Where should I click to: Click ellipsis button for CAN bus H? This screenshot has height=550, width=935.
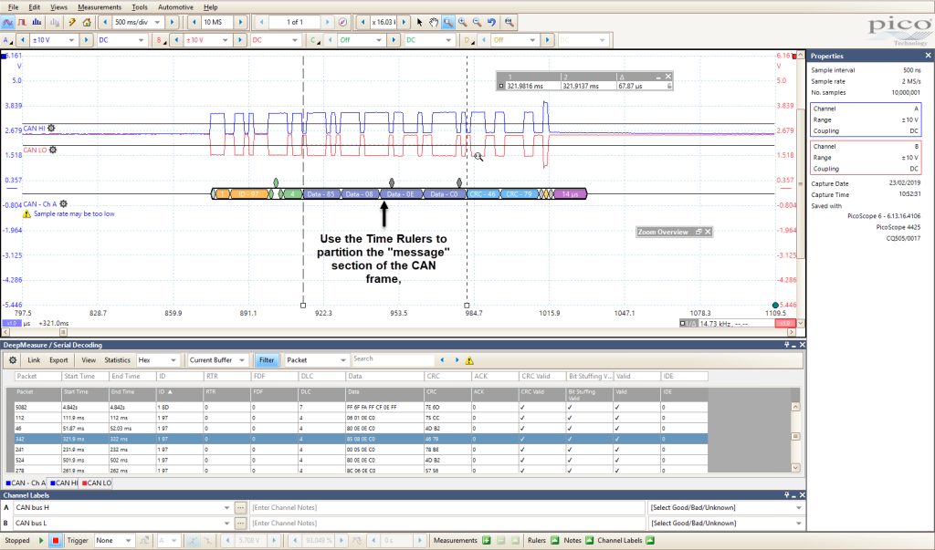pyautogui.click(x=240, y=508)
